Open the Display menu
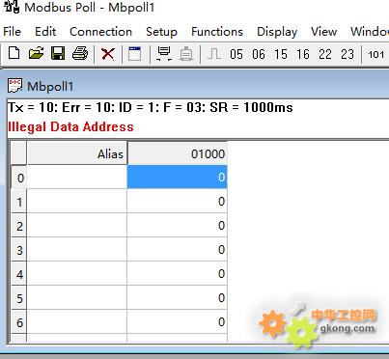The width and height of the screenshot is (389, 359). click(277, 32)
